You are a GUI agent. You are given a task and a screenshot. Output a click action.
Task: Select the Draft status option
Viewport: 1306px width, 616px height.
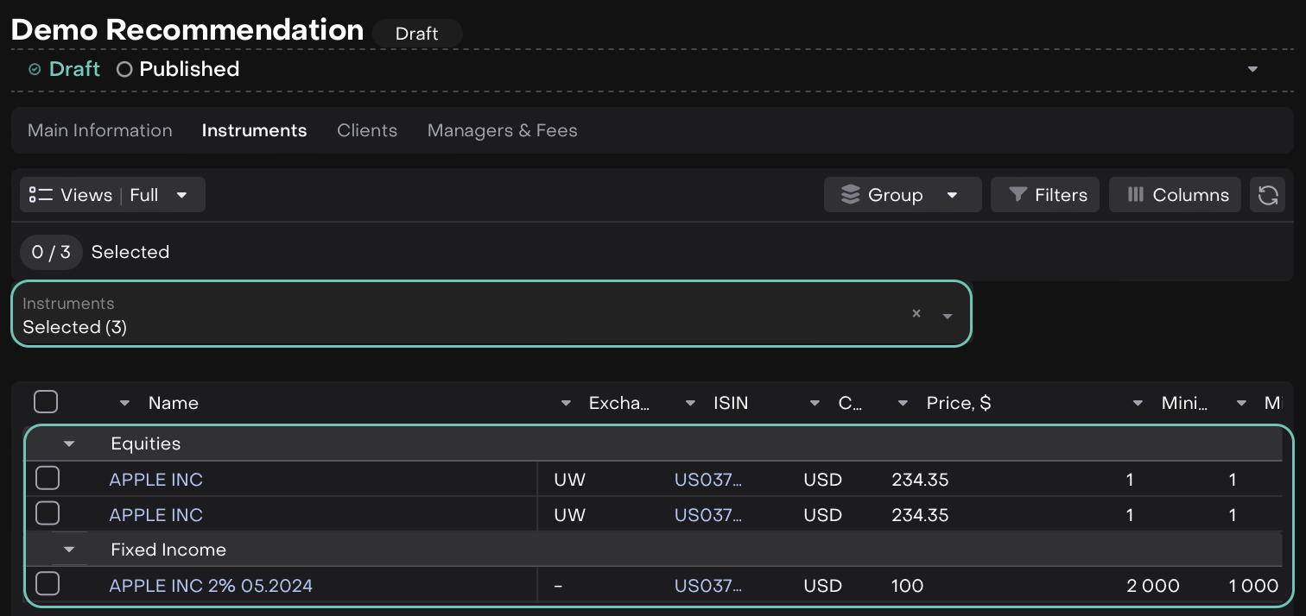pyautogui.click(x=35, y=70)
